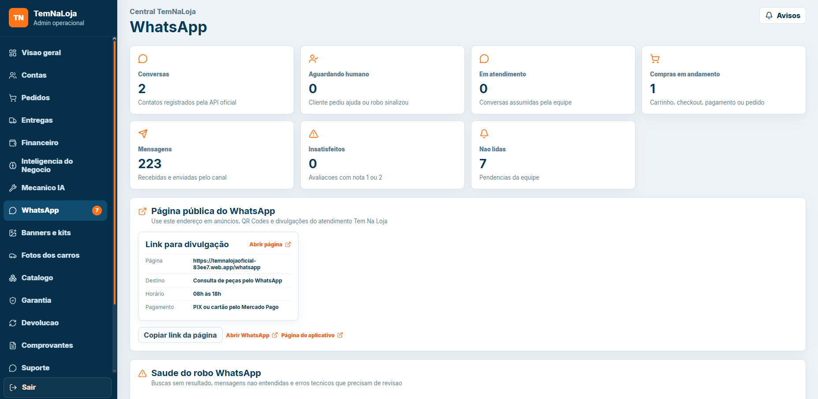Open Devolucao section
This screenshot has width=818, height=399.
(55, 323)
